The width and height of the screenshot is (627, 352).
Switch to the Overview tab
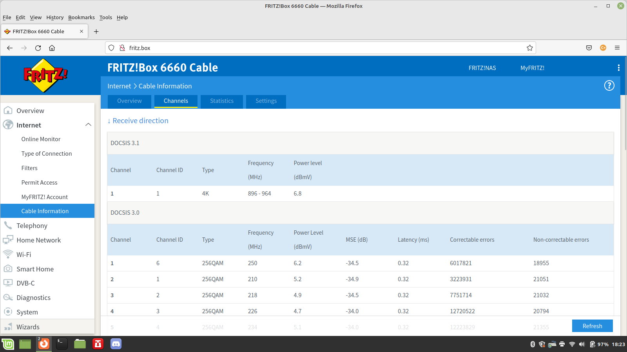point(129,101)
